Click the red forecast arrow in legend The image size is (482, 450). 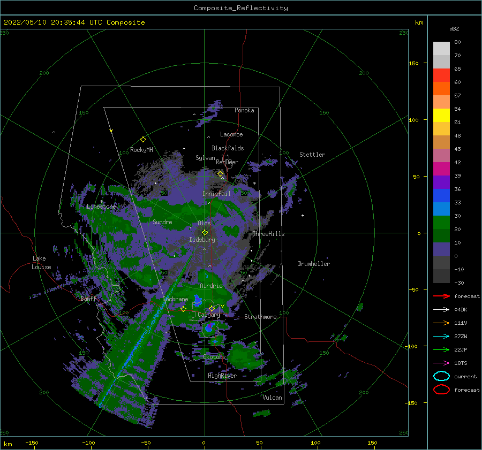point(441,296)
